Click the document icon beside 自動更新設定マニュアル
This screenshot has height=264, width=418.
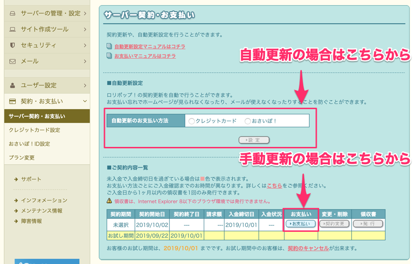click(x=109, y=47)
